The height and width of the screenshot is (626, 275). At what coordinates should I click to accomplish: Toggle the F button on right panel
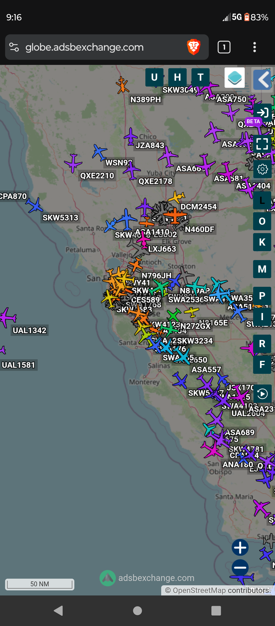click(262, 365)
